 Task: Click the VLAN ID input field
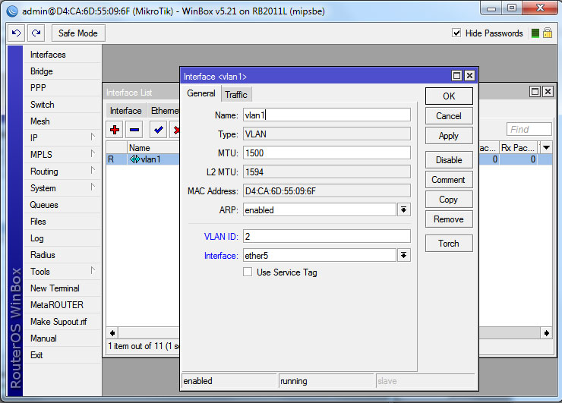click(x=327, y=237)
